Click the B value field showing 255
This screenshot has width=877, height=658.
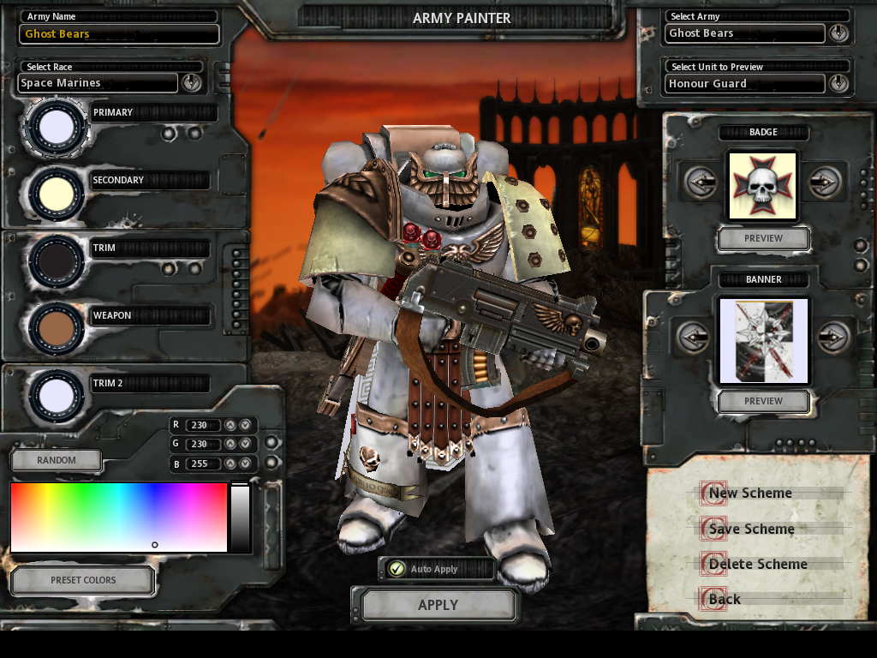(x=202, y=464)
